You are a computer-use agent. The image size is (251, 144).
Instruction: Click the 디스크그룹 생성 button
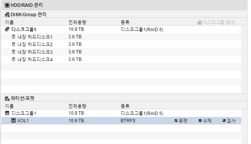click(x=216, y=22)
